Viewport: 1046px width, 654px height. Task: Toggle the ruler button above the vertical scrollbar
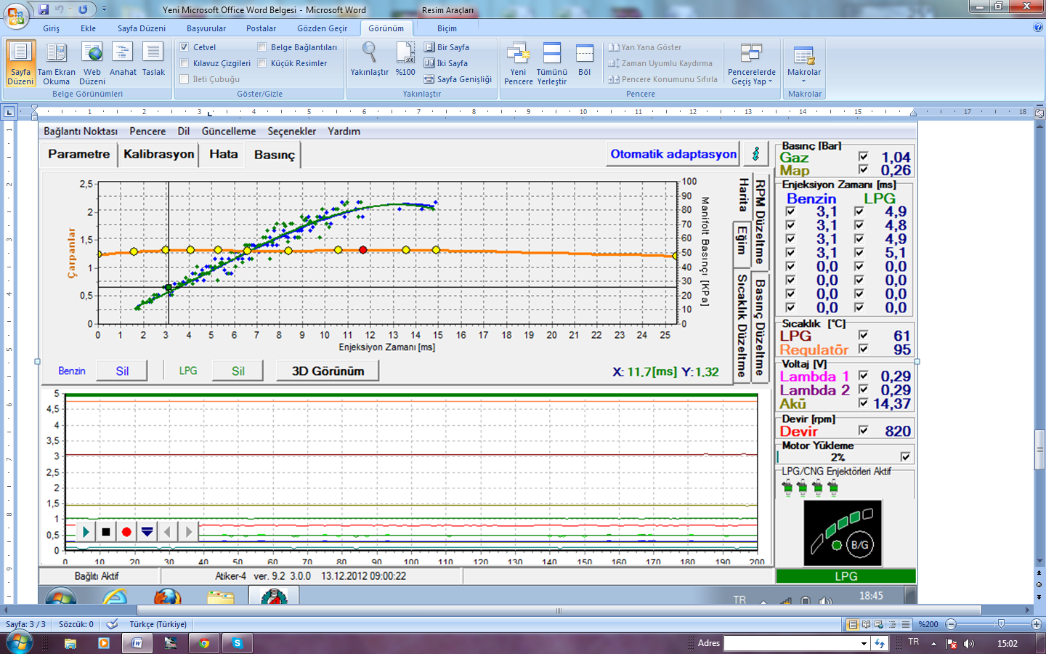tap(1039, 112)
